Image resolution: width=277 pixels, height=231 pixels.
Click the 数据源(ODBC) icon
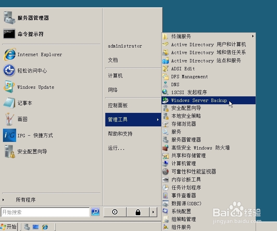(x=165, y=203)
